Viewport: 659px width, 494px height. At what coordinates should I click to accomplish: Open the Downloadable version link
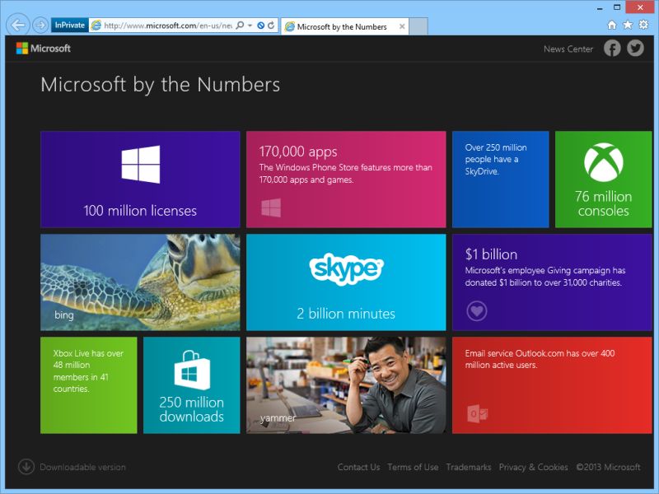coord(83,467)
